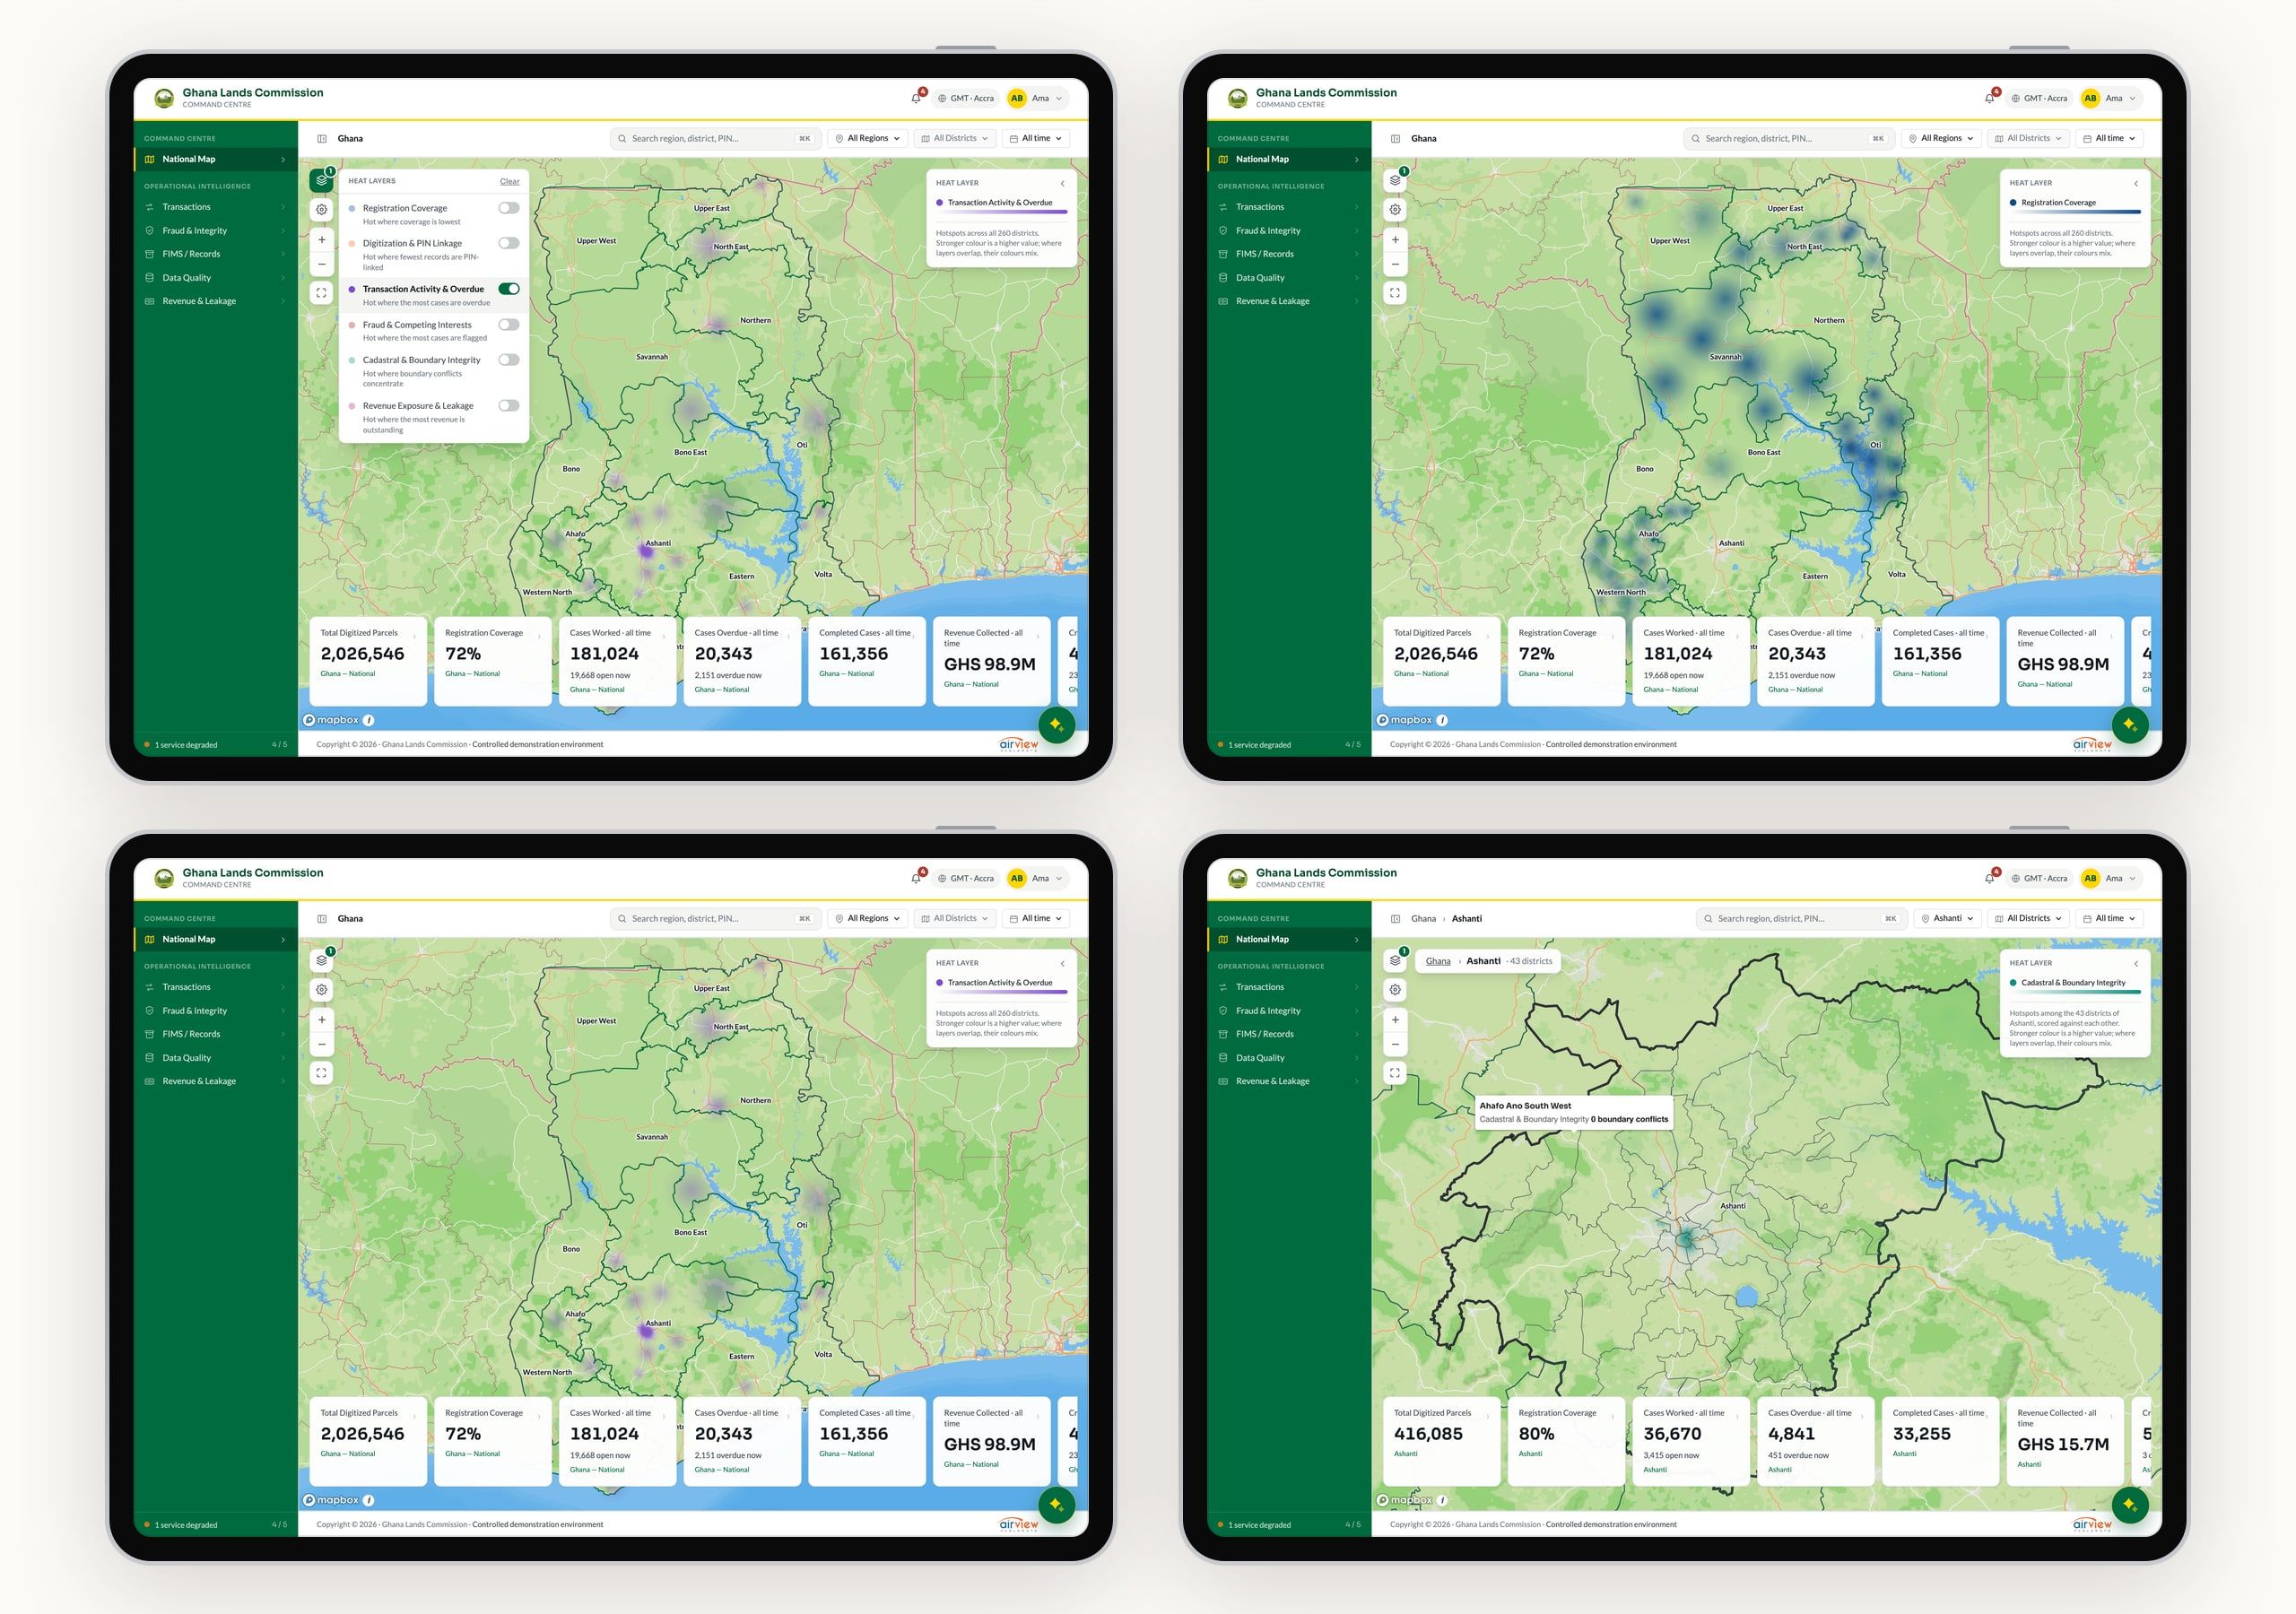Click fullscreen icon on Ashanti map

pyautogui.click(x=1395, y=1073)
